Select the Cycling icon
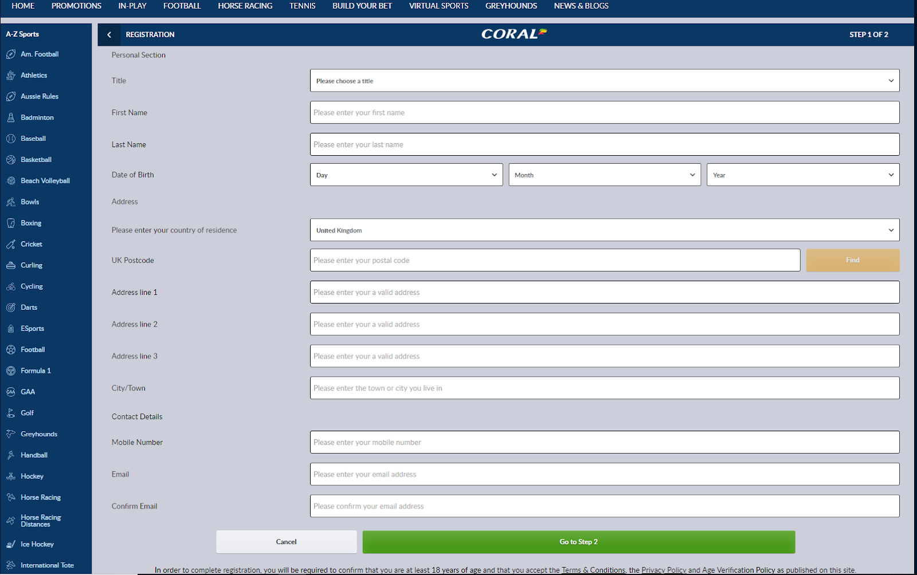 pyautogui.click(x=11, y=286)
